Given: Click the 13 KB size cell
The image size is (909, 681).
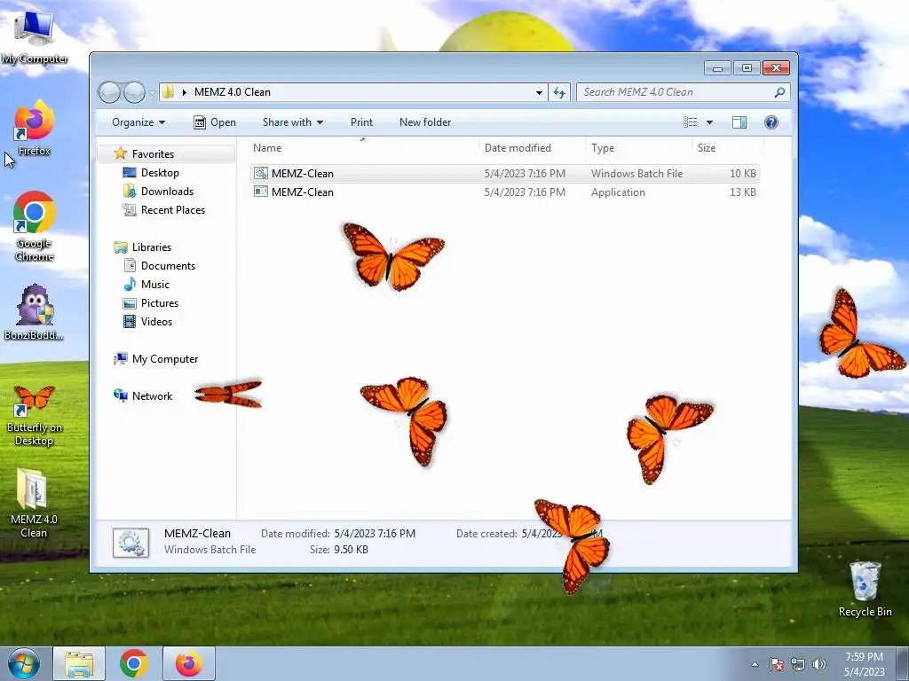Looking at the screenshot, I should (743, 192).
